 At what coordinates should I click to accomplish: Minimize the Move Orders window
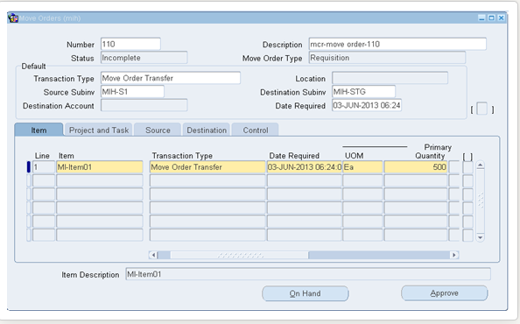pyautogui.click(x=481, y=18)
